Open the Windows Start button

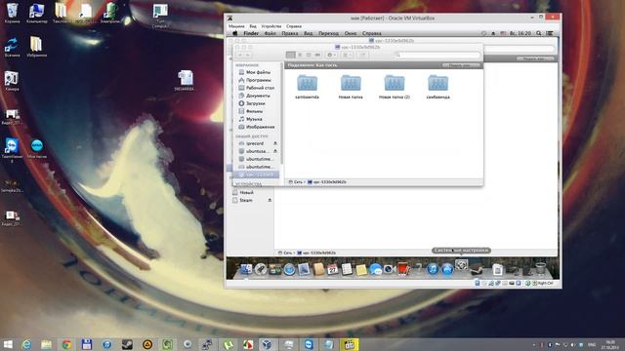point(8,344)
